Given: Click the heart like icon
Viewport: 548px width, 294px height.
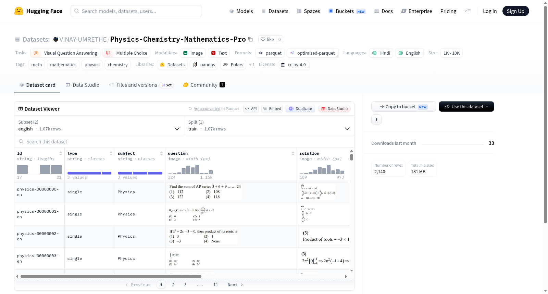Looking at the screenshot, I should [263, 39].
